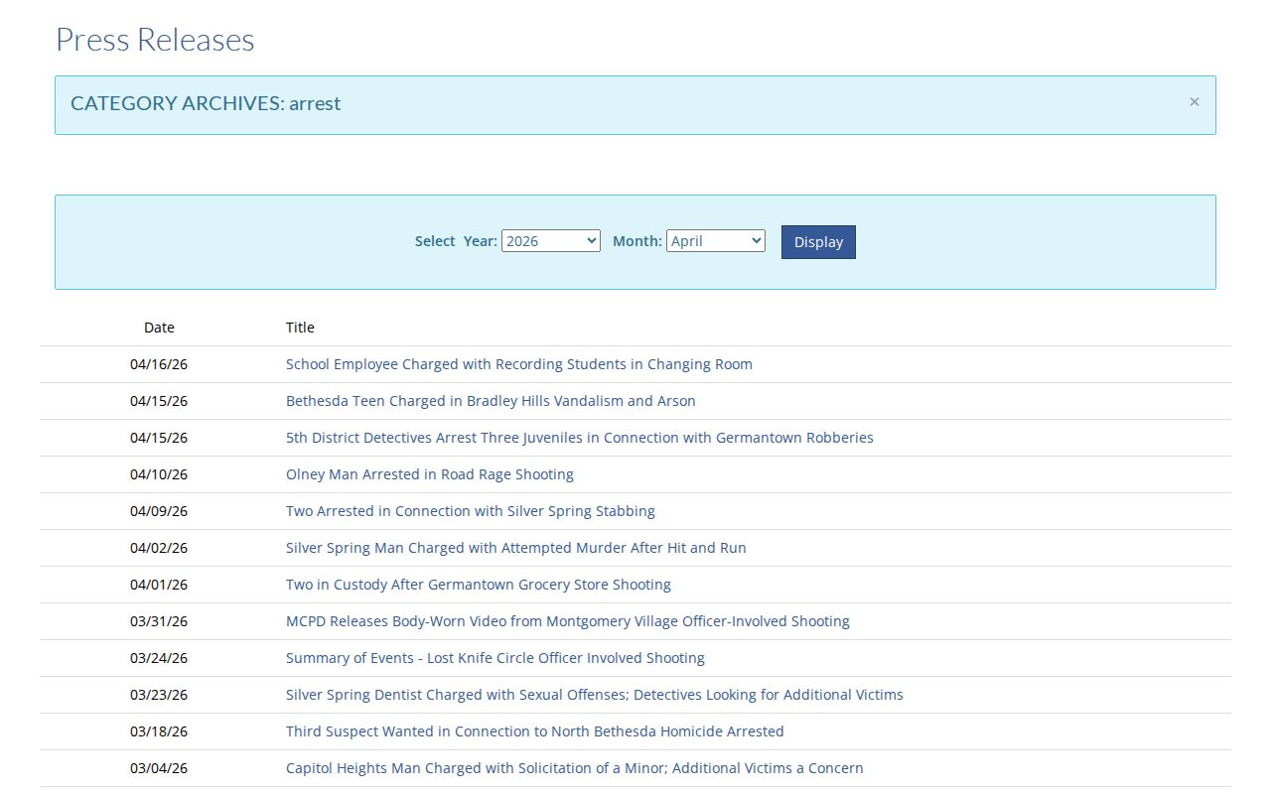This screenshot has width=1271, height=794.
Task: Click the Month: label
Action: pyautogui.click(x=636, y=241)
